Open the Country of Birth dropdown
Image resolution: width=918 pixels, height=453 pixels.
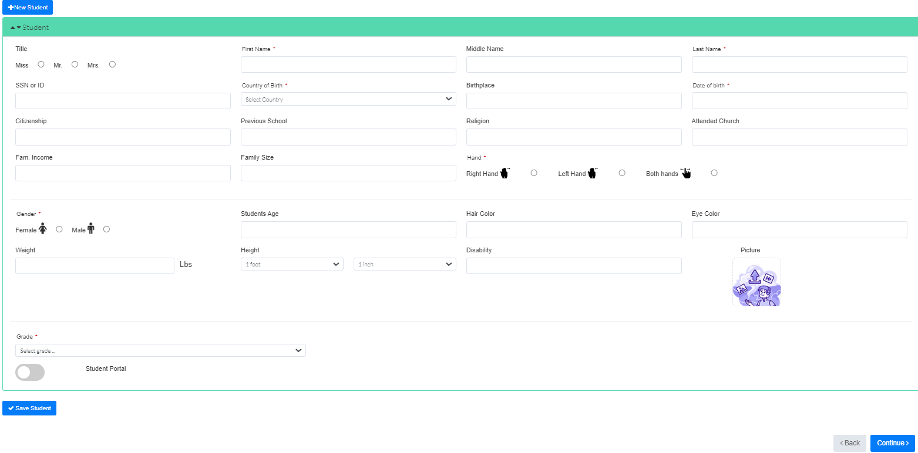[348, 99]
